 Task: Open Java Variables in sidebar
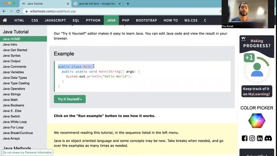(x=23, y=72)
